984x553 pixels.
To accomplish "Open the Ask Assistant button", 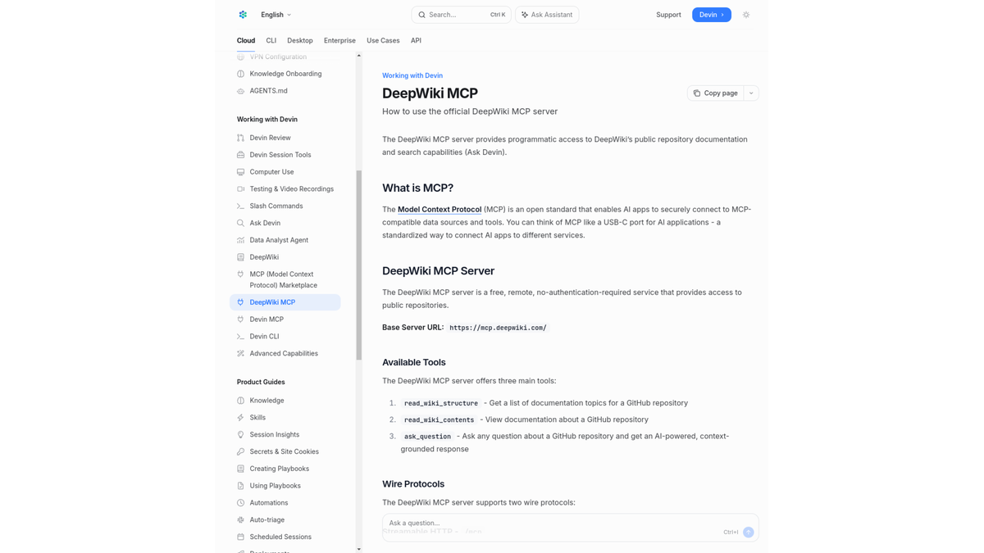I will (547, 15).
